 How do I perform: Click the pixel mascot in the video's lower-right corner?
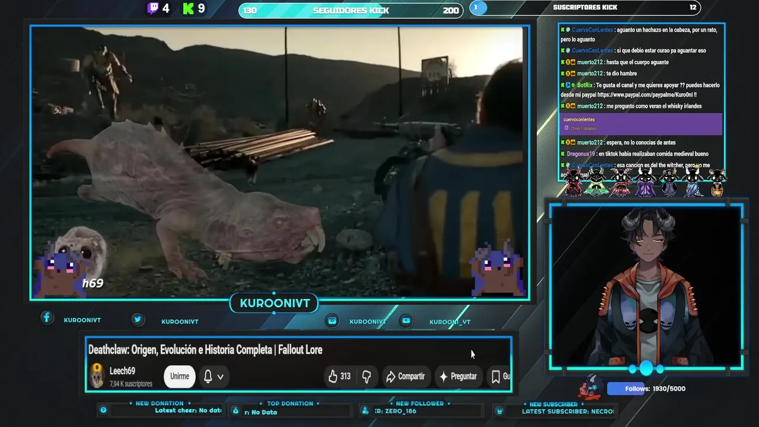(498, 268)
